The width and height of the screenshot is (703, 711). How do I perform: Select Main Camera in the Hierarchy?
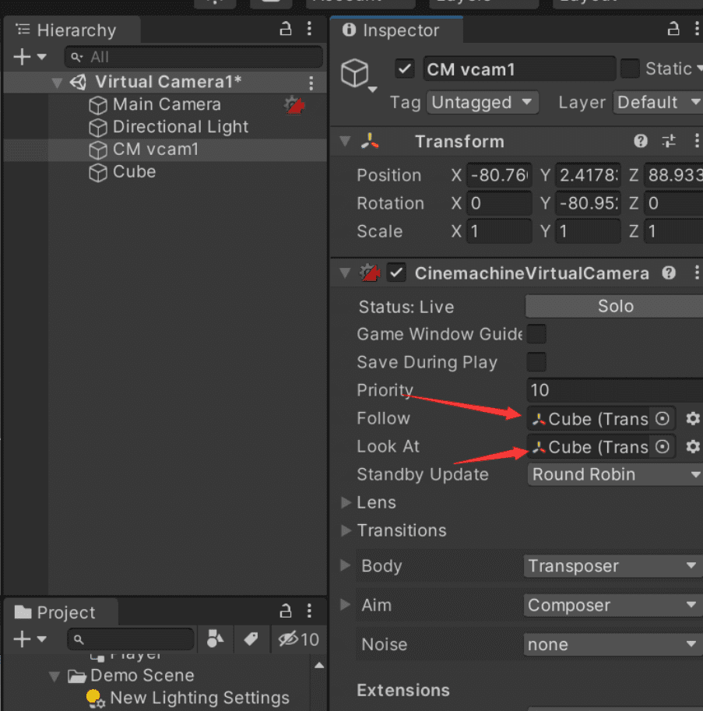point(166,104)
